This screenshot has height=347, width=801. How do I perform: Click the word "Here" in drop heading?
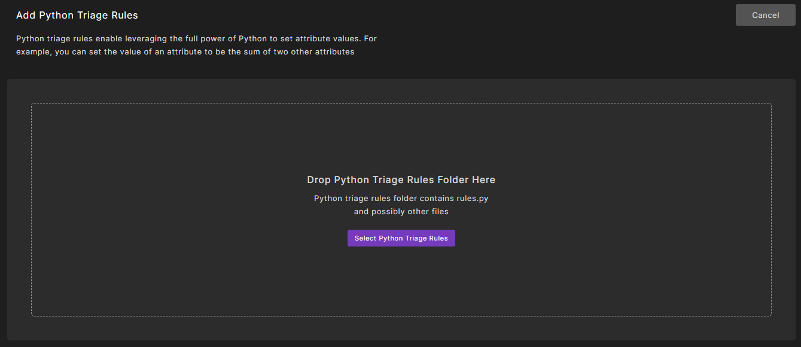click(x=484, y=179)
